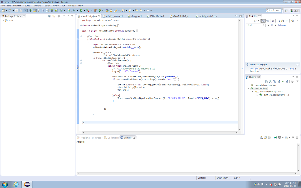This screenshot has width=301, height=188.
Task: Click Collapse All icon in Outline view
Action: (x=266, y=82)
